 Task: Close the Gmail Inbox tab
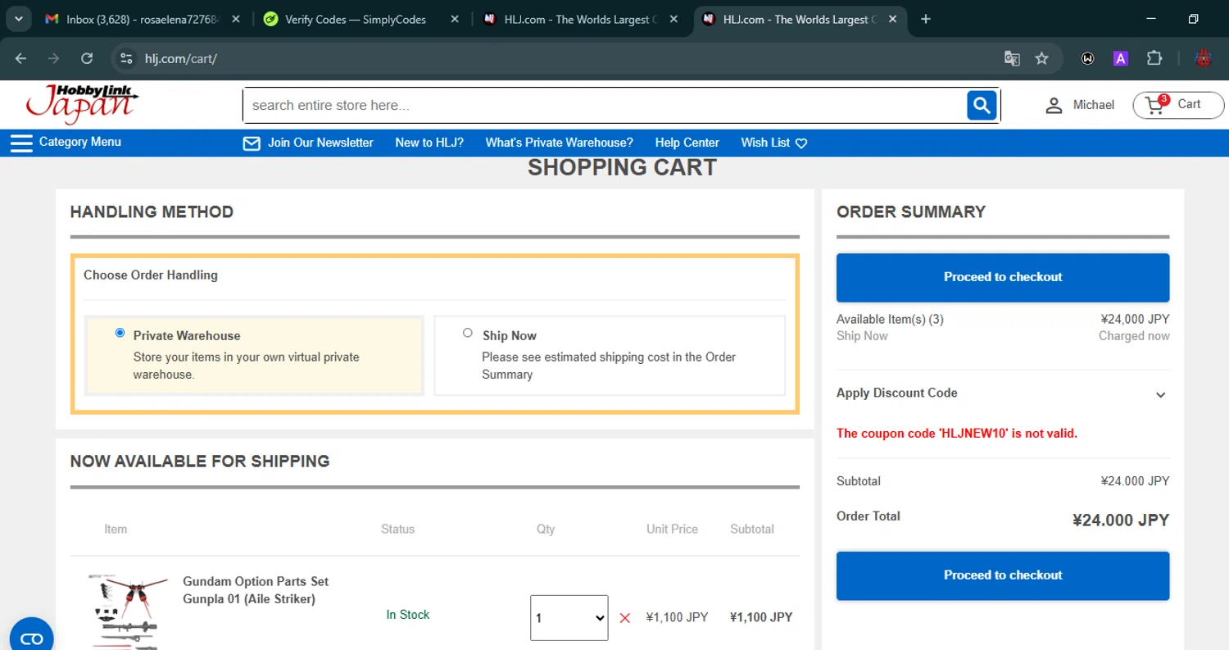pyautogui.click(x=236, y=19)
